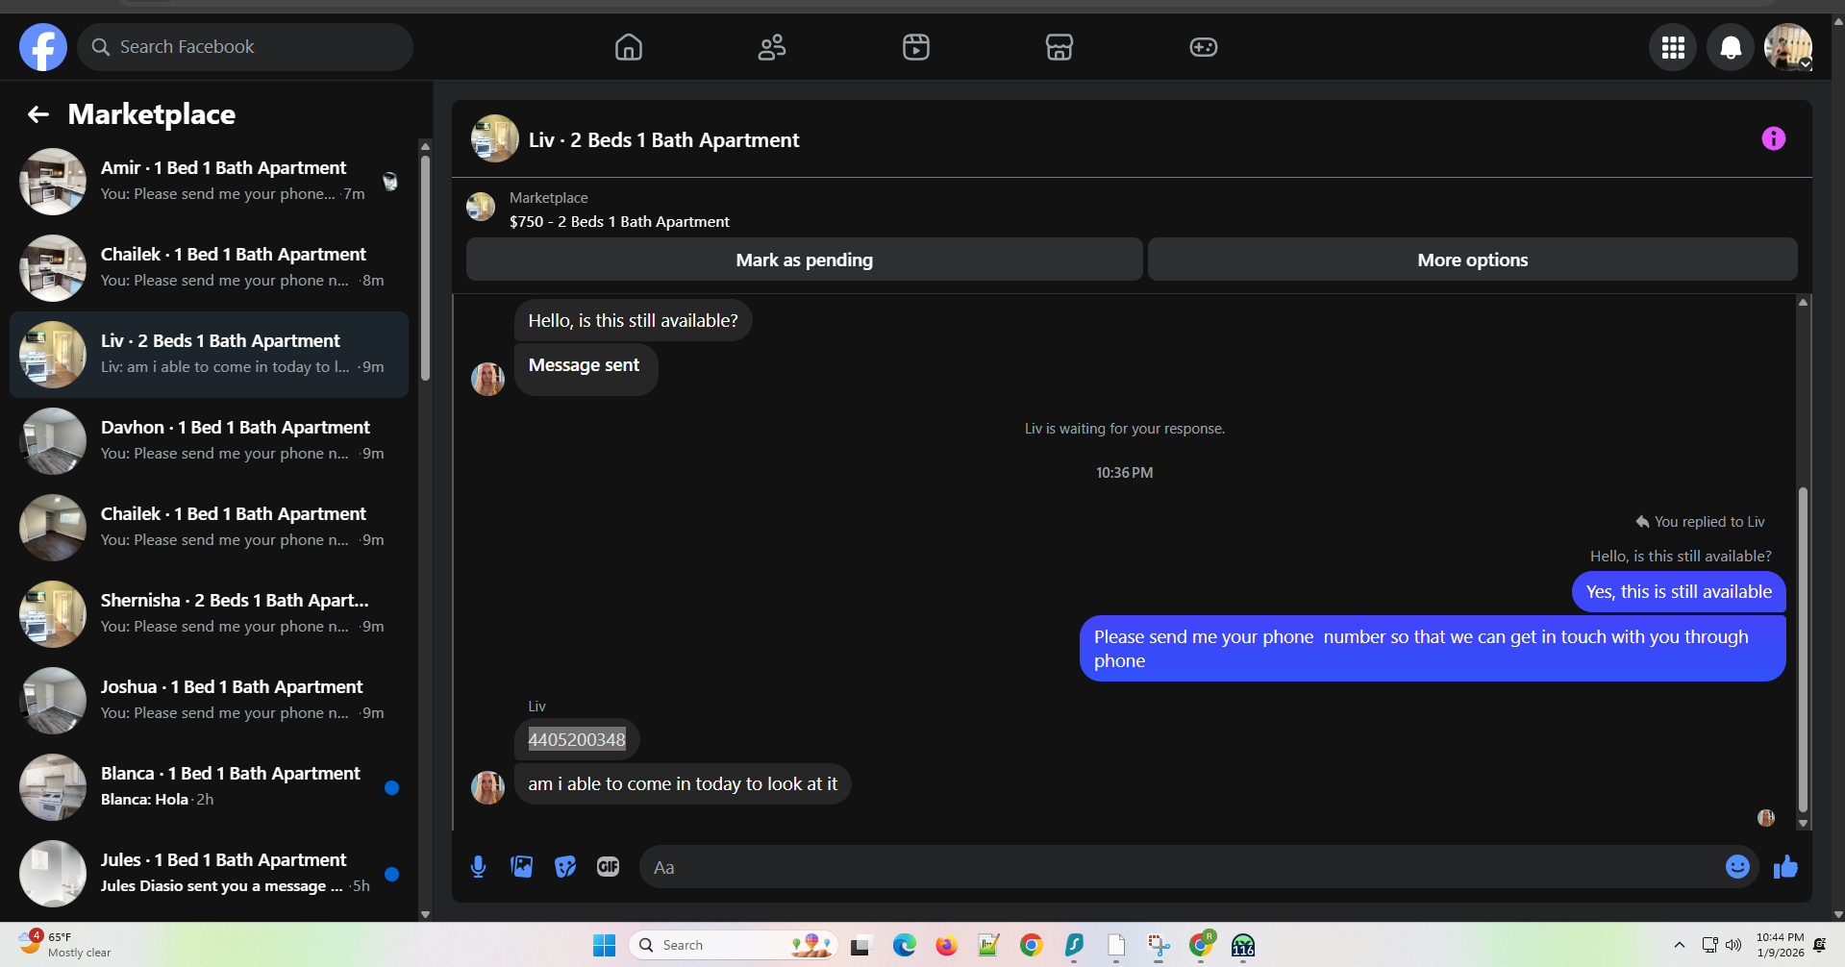Open the Gaming tab
This screenshot has width=1845, height=967.
click(1204, 47)
